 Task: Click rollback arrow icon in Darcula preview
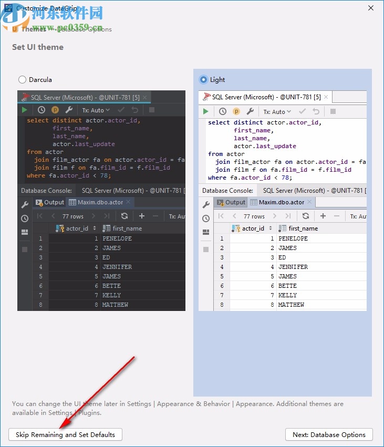coord(135,110)
